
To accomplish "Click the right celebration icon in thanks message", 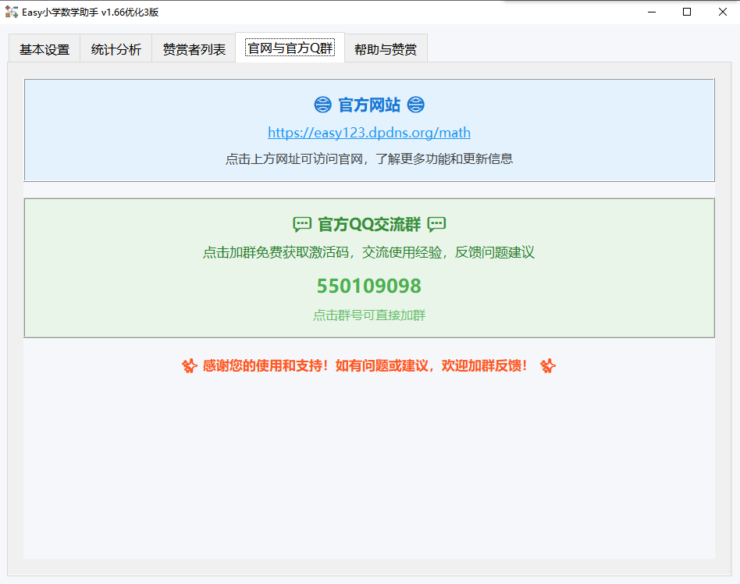I will [x=547, y=365].
